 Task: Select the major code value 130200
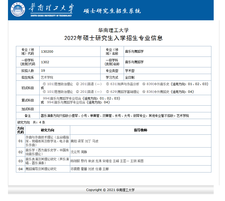point(47,51)
